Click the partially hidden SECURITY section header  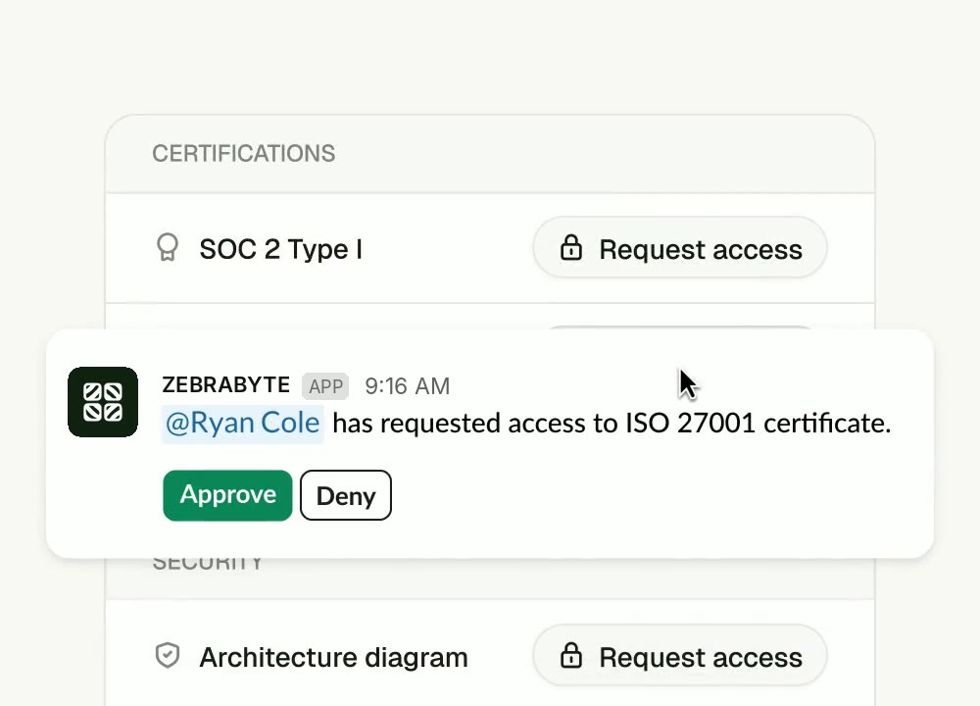tap(208, 564)
